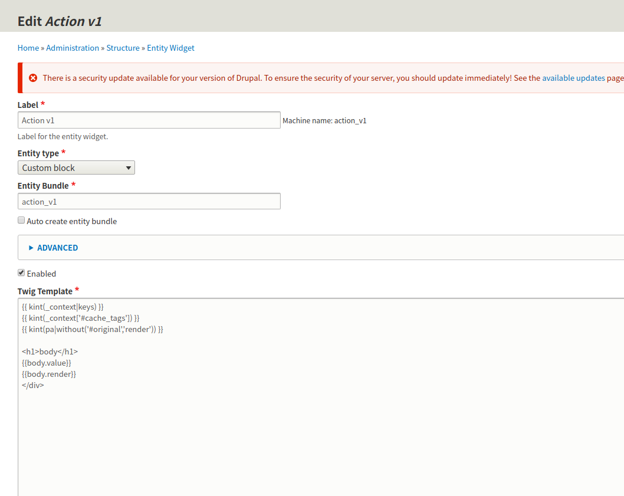Screen dimensions: 624x496
Task: Click the red error icon in warning banner
Action: click(33, 77)
